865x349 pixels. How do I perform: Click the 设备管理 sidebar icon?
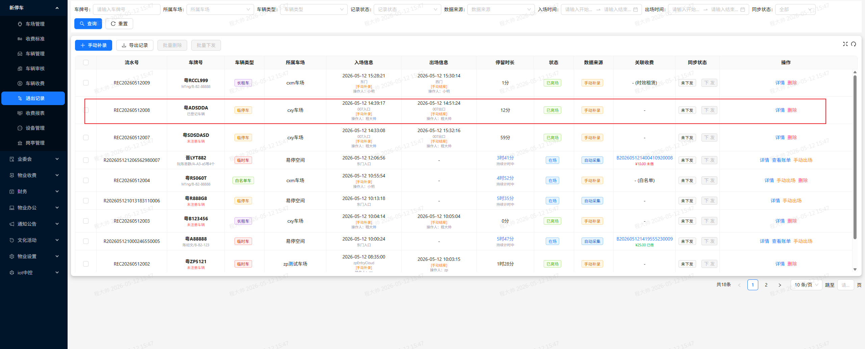click(x=20, y=128)
